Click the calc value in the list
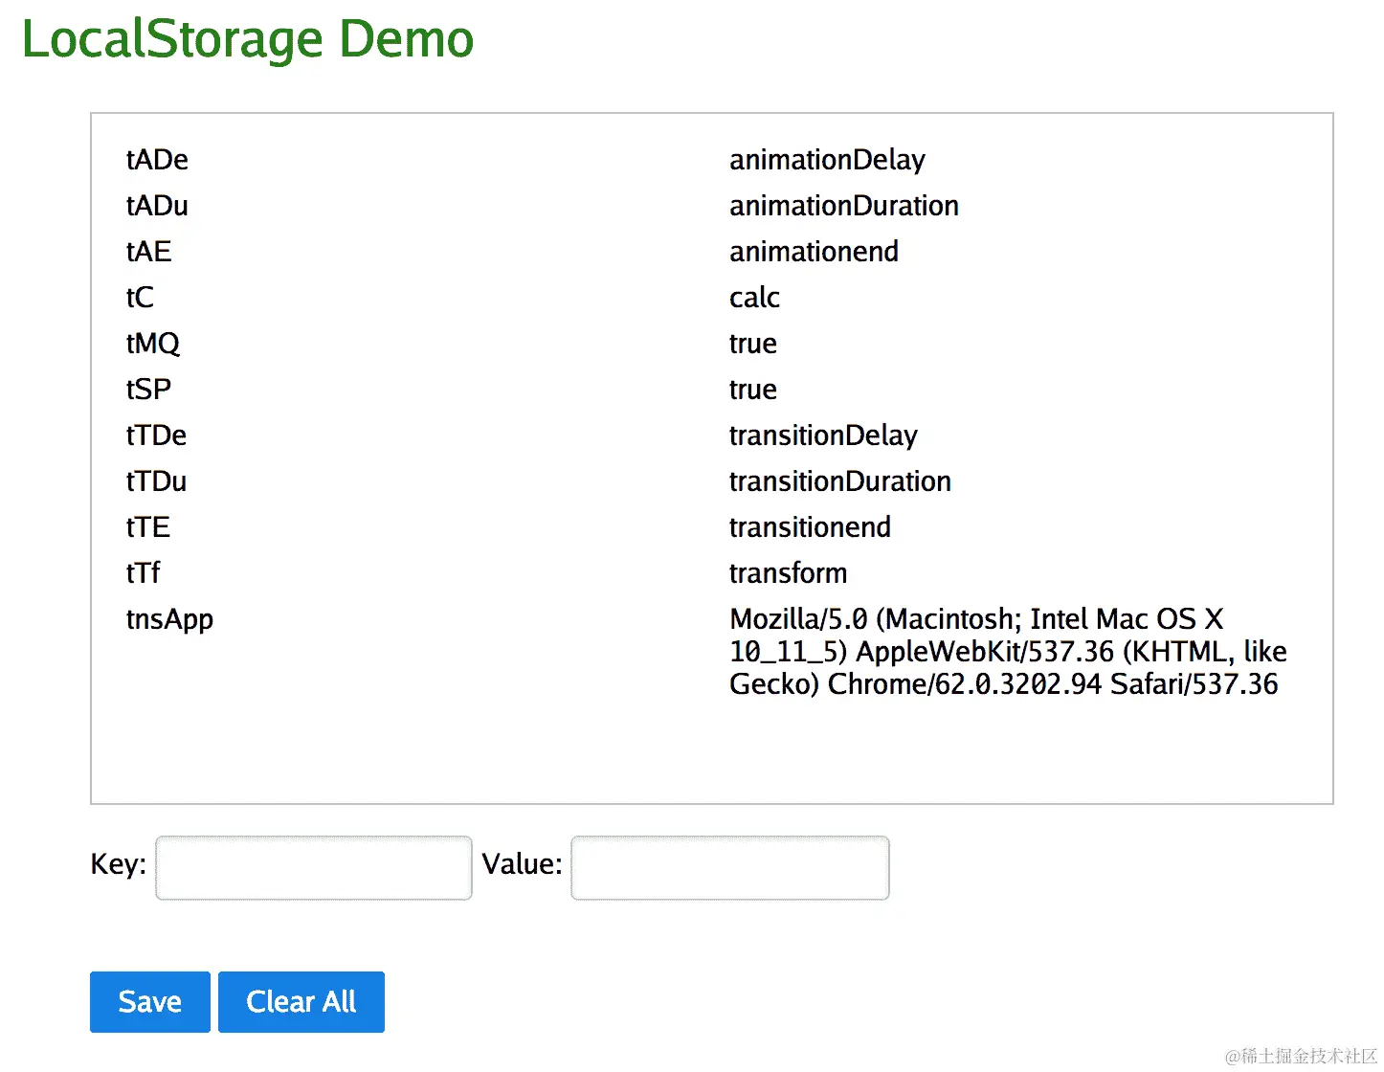 (x=754, y=298)
